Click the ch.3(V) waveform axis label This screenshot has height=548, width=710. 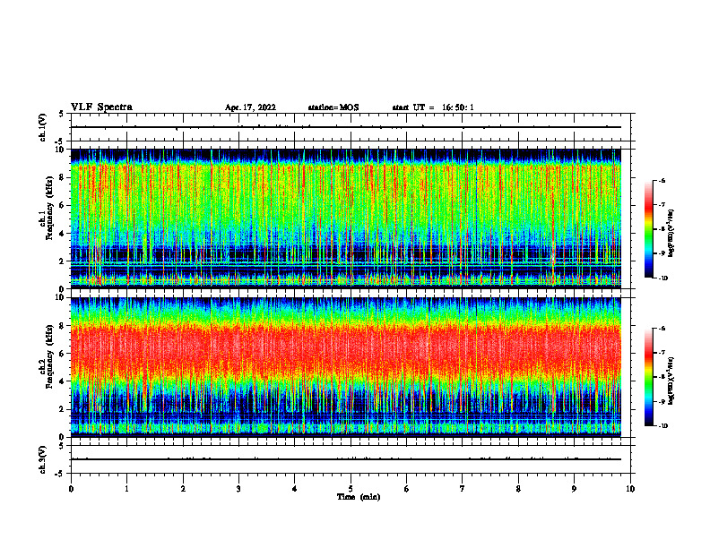43,460
